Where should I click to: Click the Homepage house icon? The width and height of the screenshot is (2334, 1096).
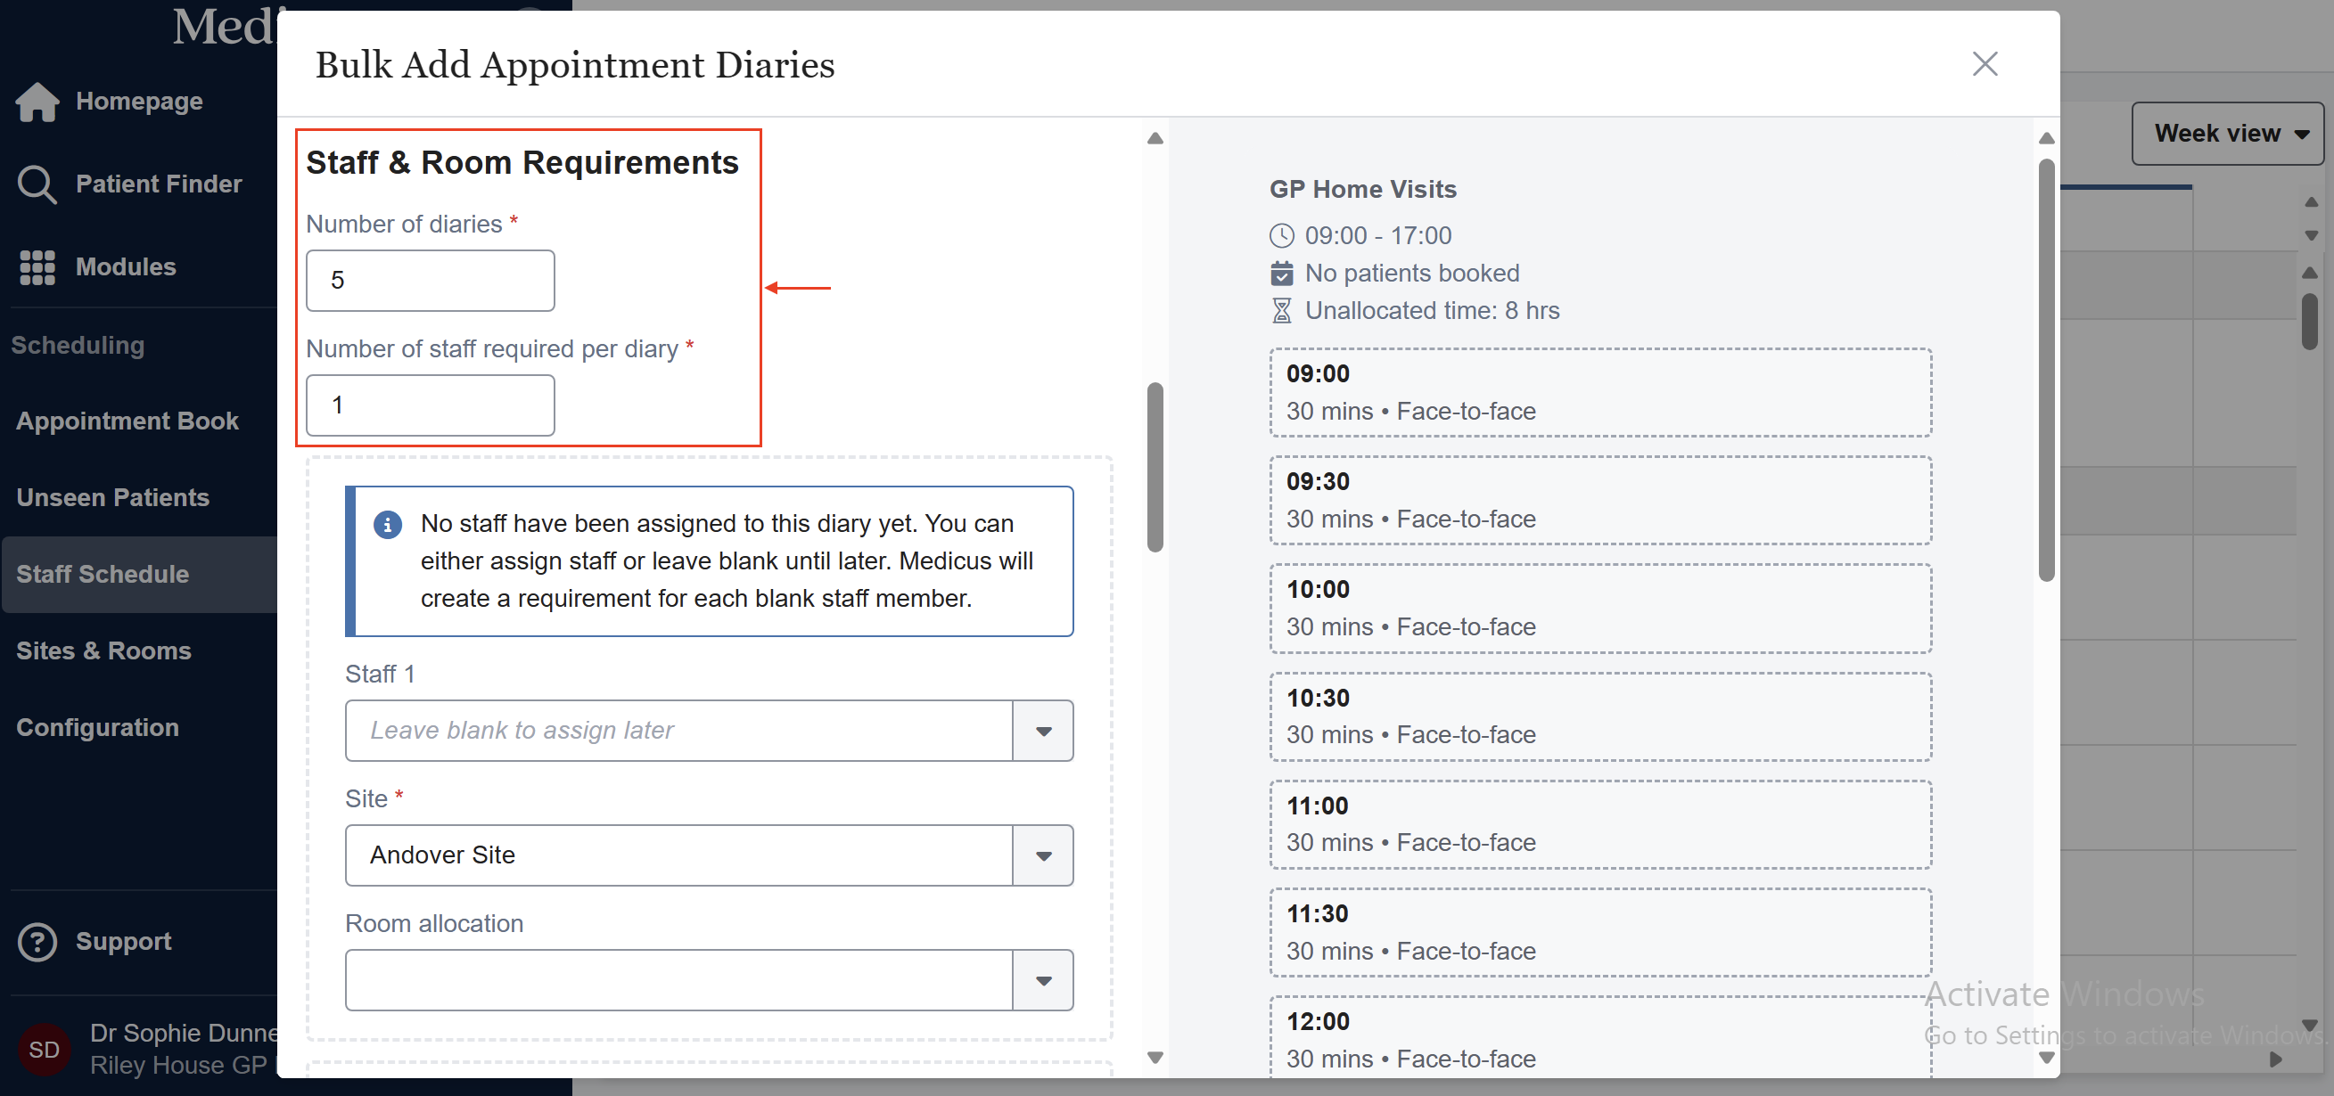[x=37, y=102]
